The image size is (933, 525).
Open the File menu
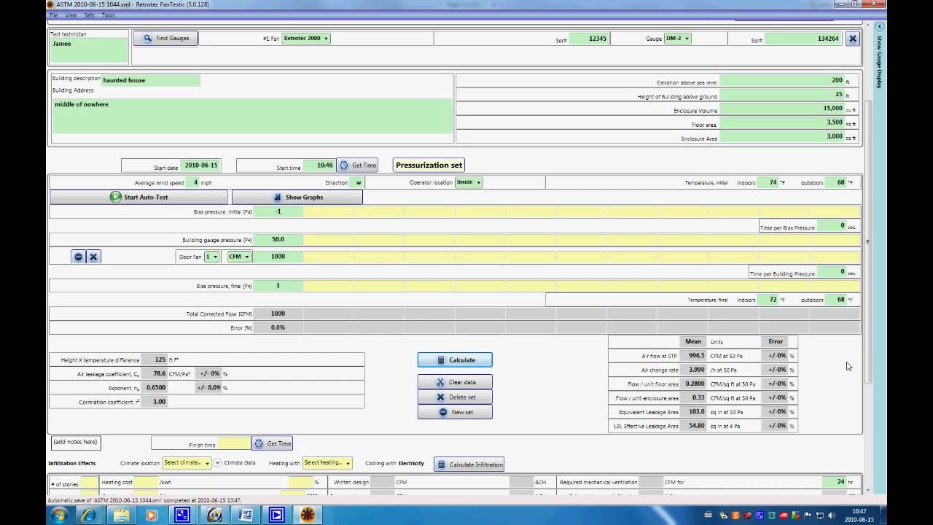tap(53, 15)
